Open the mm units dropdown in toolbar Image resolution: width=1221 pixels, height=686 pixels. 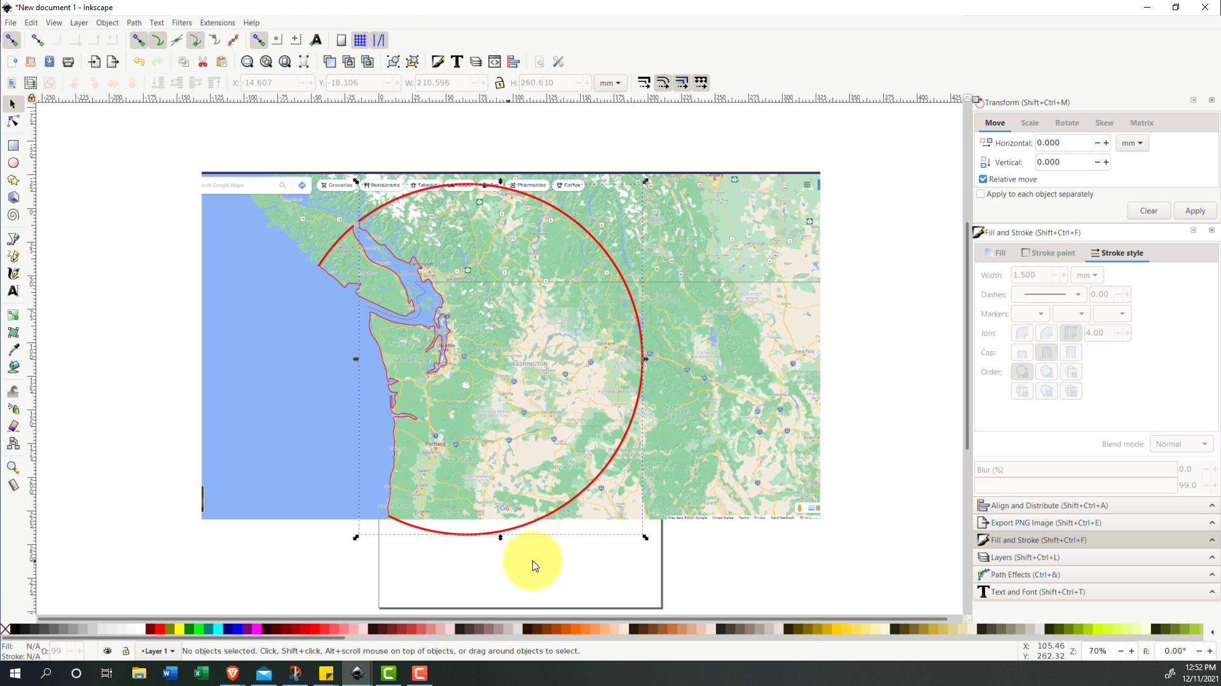coord(610,83)
